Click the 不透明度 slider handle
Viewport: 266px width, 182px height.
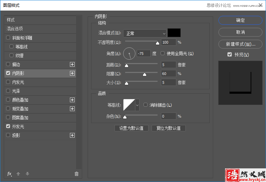point(158,43)
